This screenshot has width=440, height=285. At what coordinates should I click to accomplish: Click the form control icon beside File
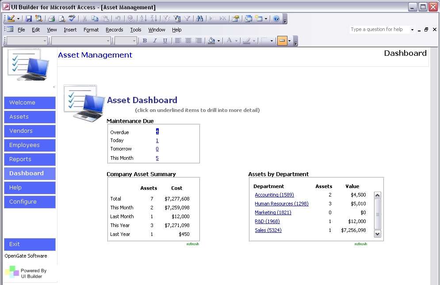(10, 29)
